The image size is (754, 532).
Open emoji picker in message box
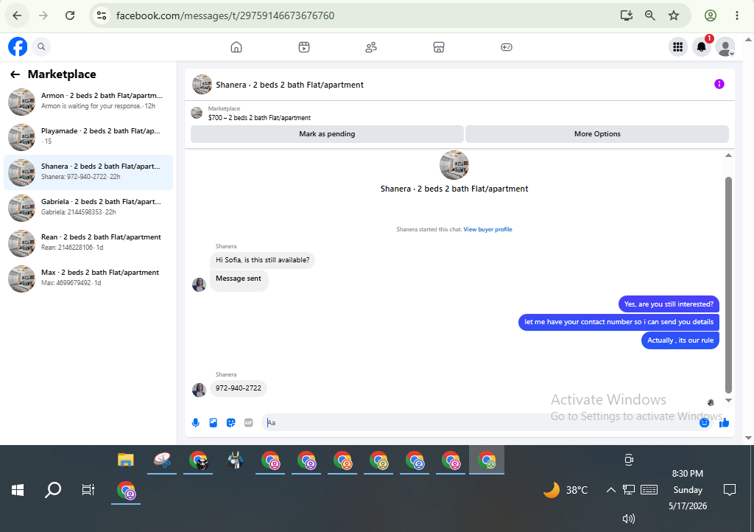[704, 423]
